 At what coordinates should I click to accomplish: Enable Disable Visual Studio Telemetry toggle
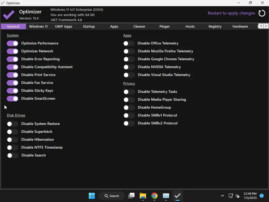pos(129,75)
